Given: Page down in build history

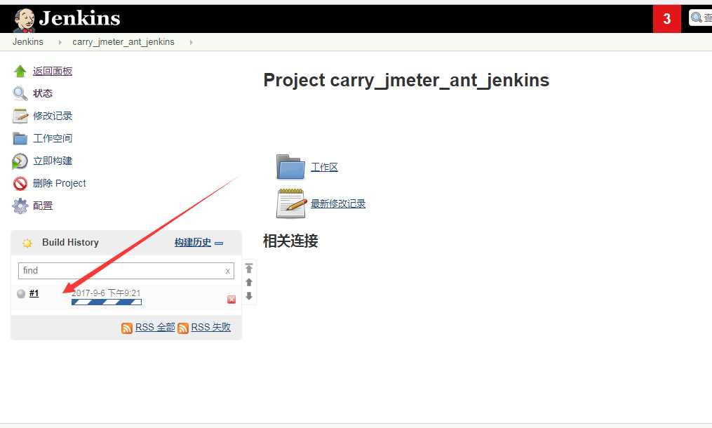Looking at the screenshot, I should [x=249, y=296].
